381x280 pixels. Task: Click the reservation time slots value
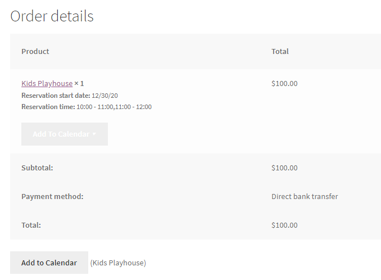[114, 107]
